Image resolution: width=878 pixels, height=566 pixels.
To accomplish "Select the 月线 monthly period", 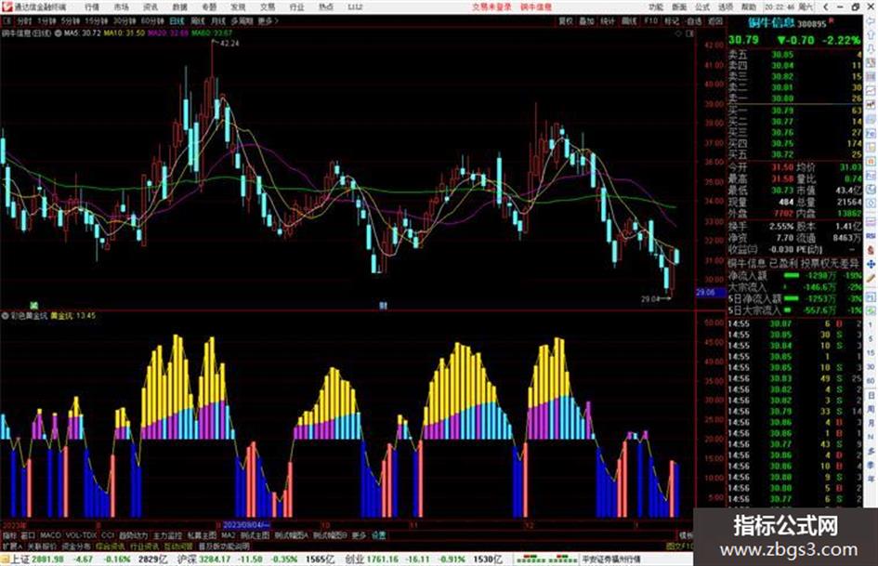I will pyautogui.click(x=217, y=20).
